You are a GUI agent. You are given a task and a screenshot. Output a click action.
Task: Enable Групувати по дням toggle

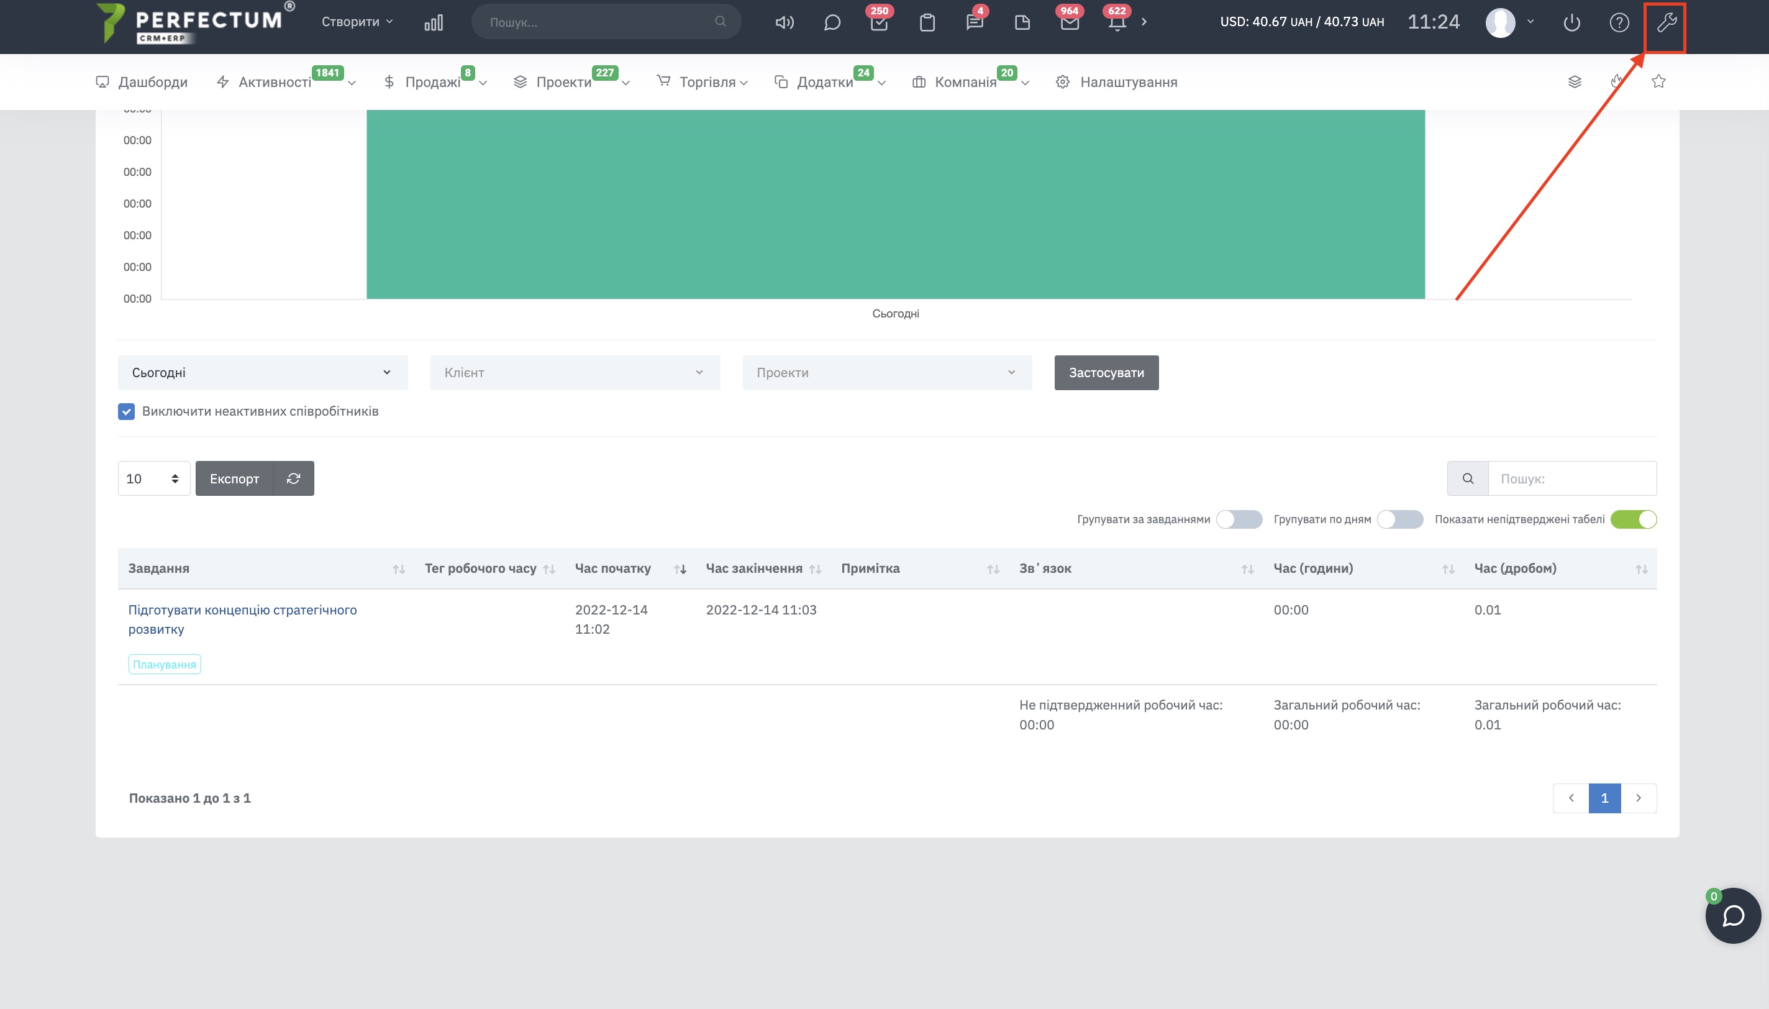pos(1399,520)
